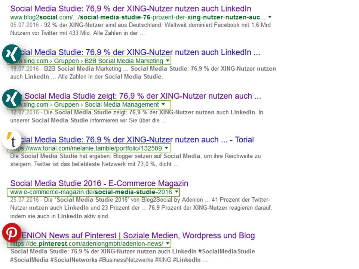Click the www.blog2social.com green URL
The height and width of the screenshot is (269, 359).
(138, 17)
